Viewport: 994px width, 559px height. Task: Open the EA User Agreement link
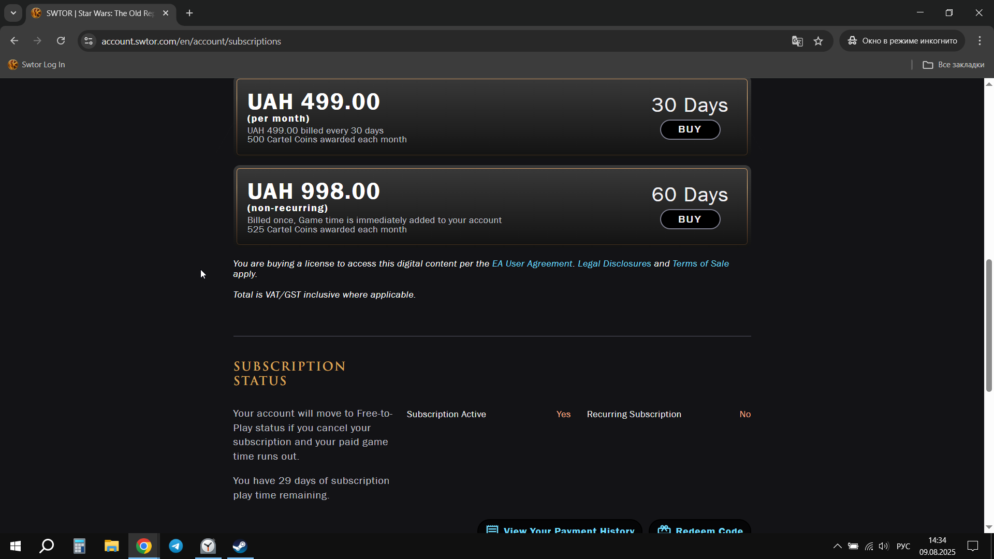tap(532, 263)
